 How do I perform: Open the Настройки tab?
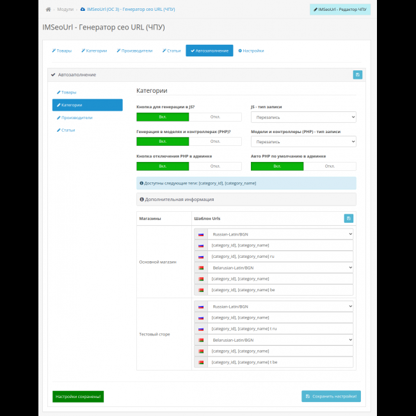pos(251,51)
